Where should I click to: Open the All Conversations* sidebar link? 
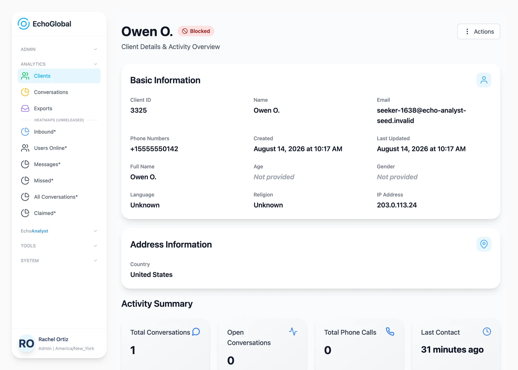59,197
